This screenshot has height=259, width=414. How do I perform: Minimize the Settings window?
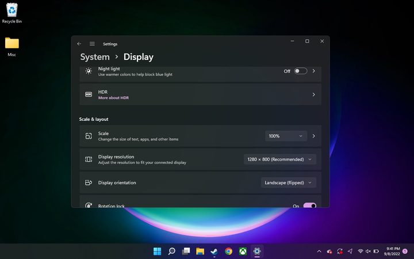tap(292, 41)
